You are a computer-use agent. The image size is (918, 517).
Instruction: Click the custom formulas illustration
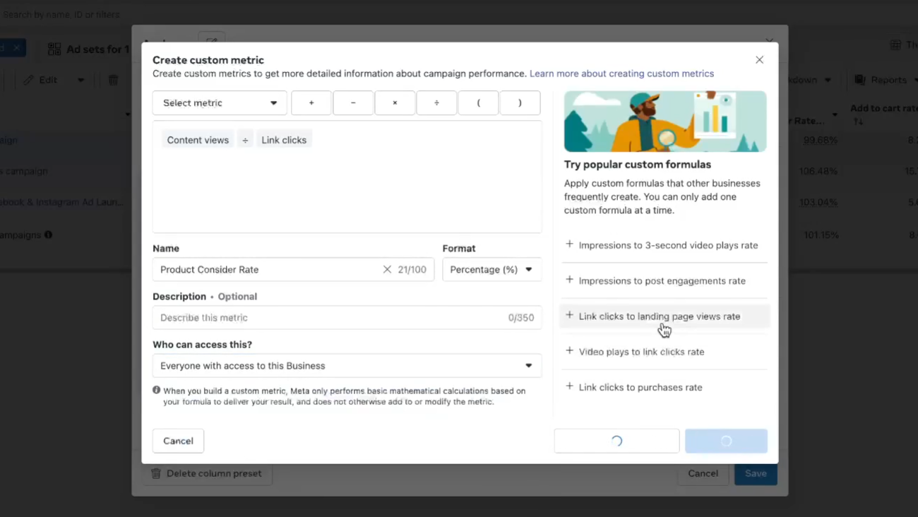click(x=664, y=121)
